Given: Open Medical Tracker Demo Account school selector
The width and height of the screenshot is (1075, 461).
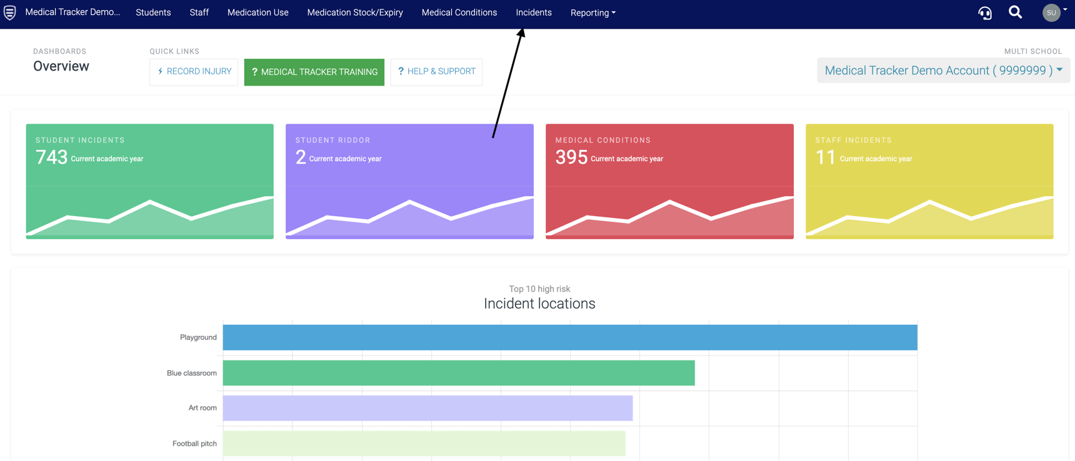Looking at the screenshot, I should 943,71.
